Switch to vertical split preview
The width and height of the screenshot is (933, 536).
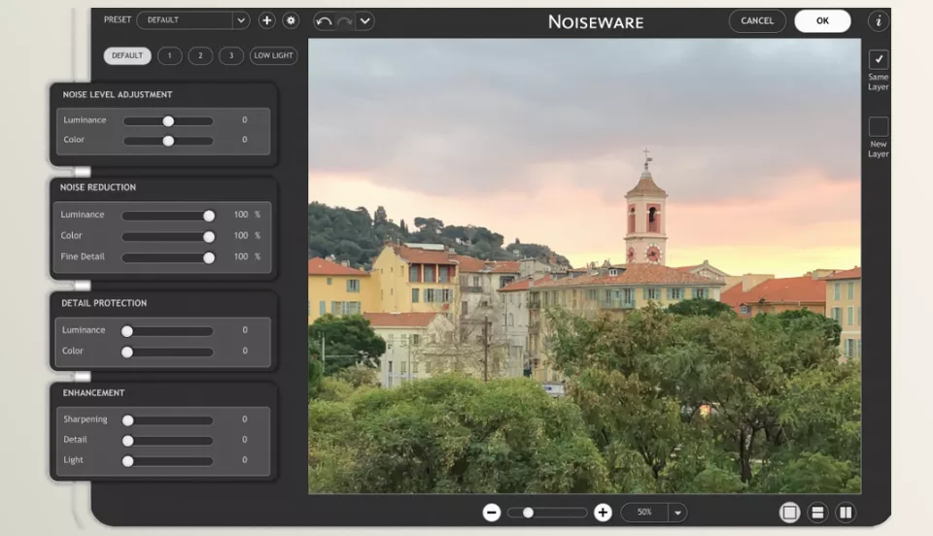(846, 513)
